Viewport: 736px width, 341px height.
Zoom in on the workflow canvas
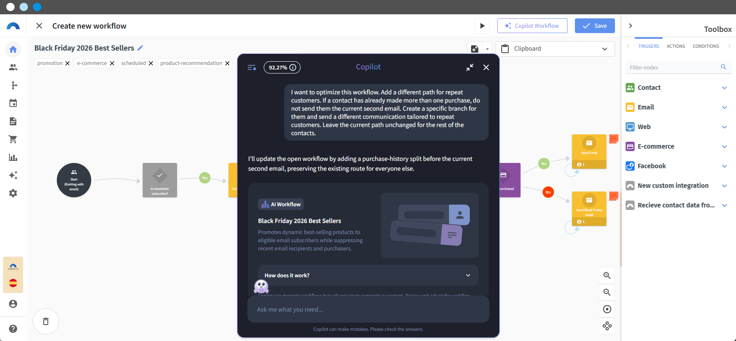607,276
